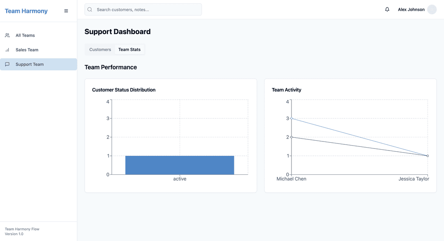
Task: Open the Alex Johnson profile name
Action: tap(411, 9)
